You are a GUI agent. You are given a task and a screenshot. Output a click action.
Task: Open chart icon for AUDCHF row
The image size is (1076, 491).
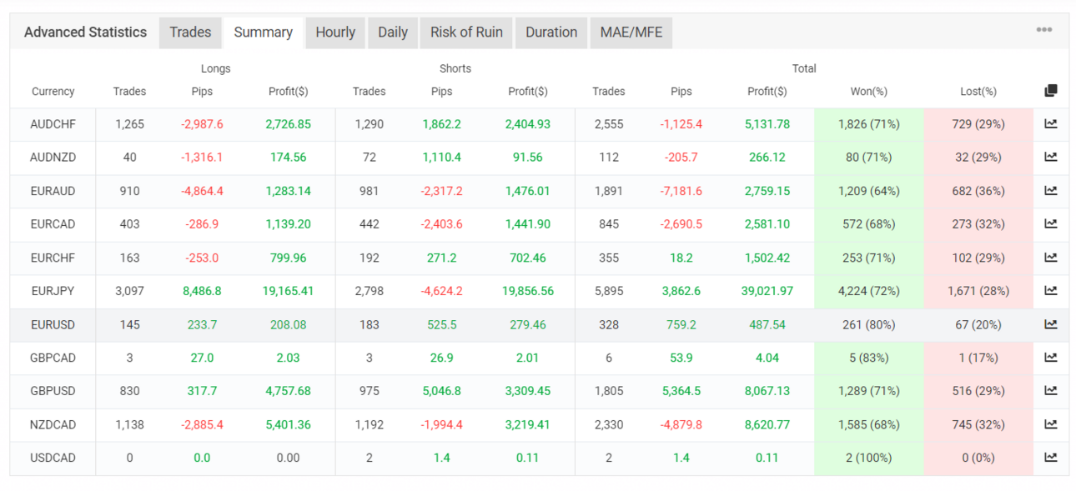[x=1050, y=124]
